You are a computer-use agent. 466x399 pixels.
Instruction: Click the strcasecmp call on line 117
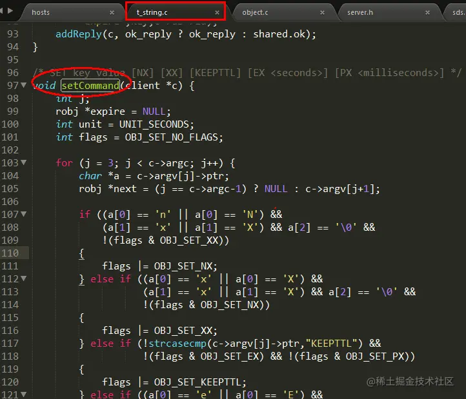[x=177, y=344]
